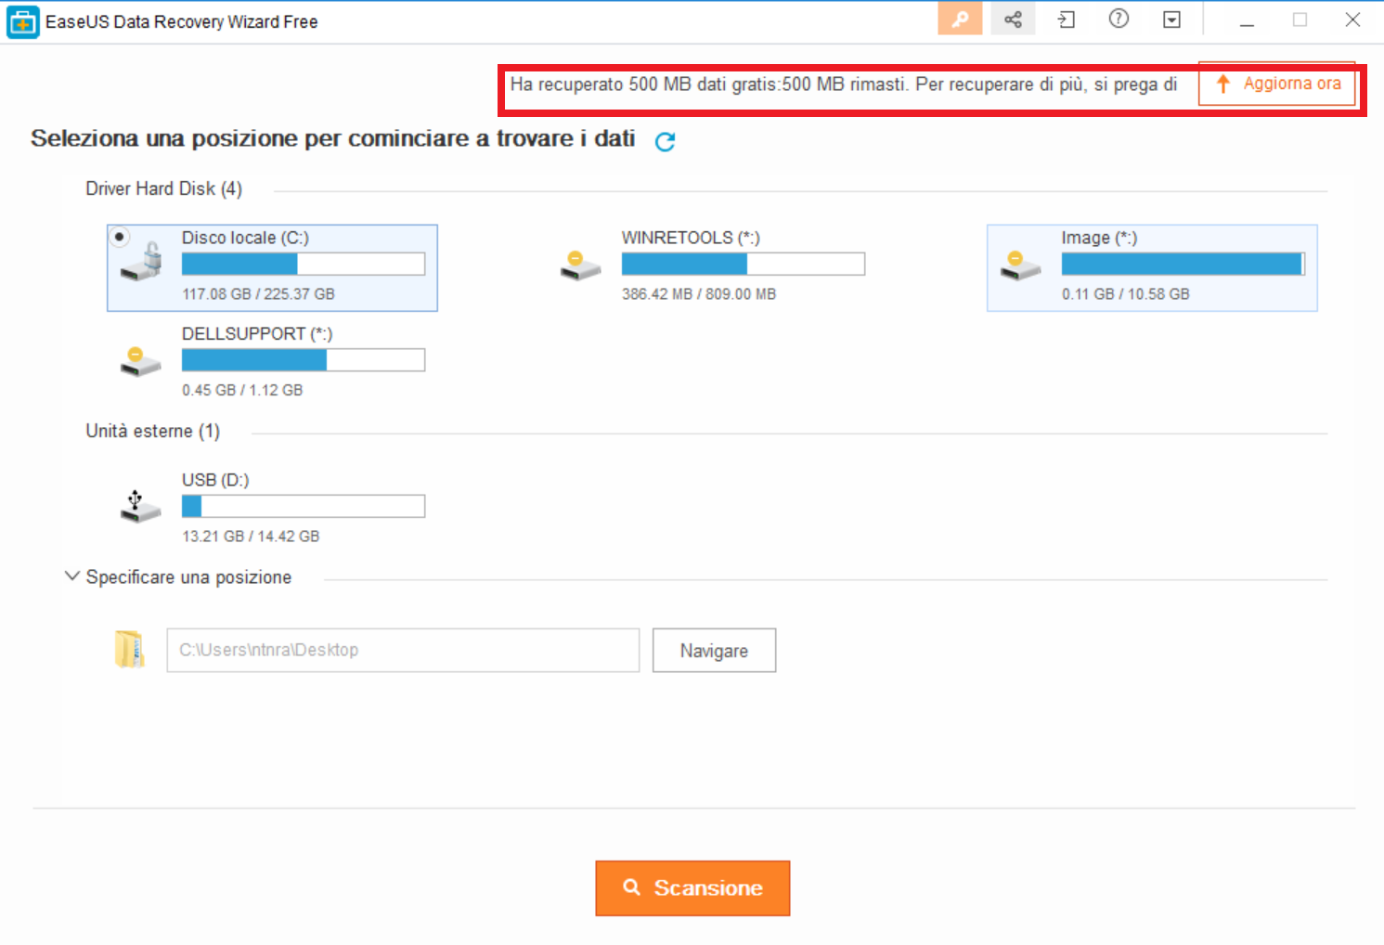
Task: Select the DELLSUPPORT (*:) label
Action: click(x=257, y=333)
